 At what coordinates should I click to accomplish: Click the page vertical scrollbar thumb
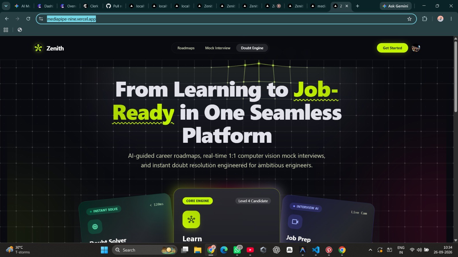tap(455, 77)
